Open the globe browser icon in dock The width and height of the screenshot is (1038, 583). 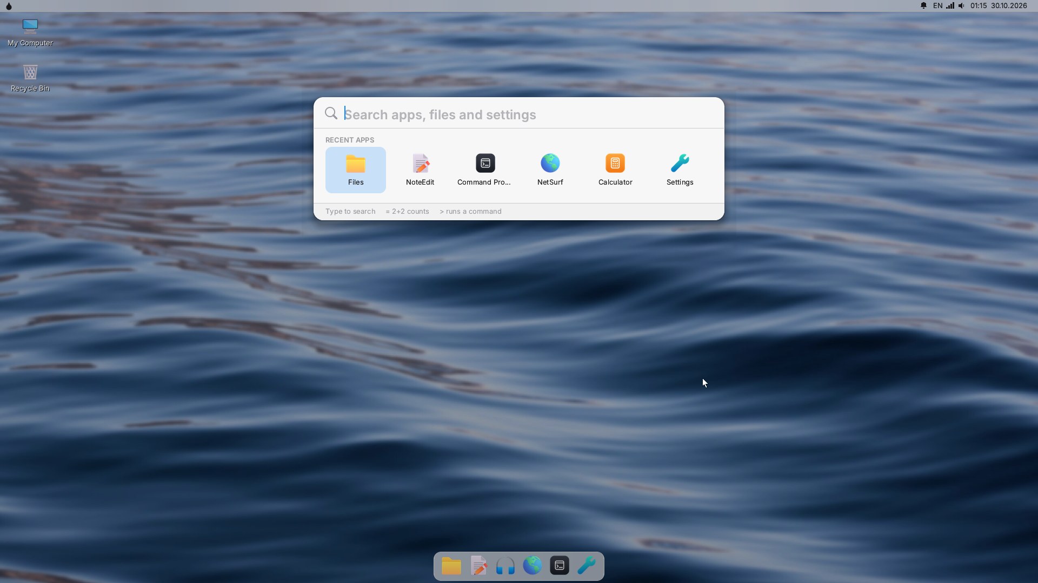533,566
